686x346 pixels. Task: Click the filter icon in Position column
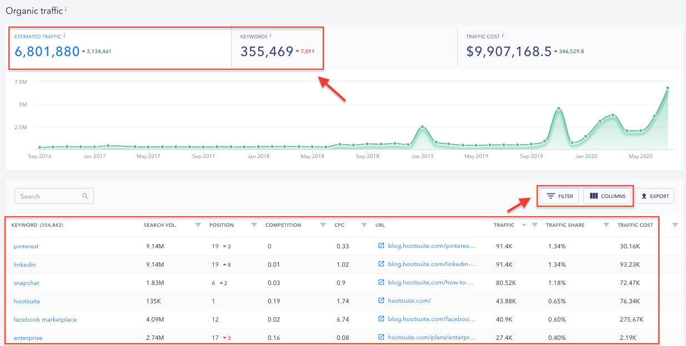click(x=254, y=225)
